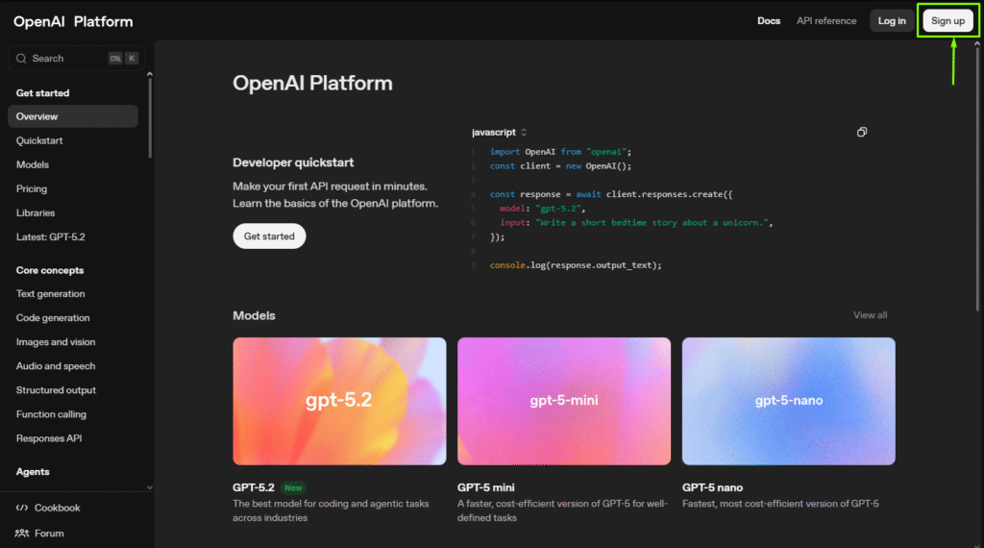Screen dimensions: 984x548
Task: Copy code with the copy icon
Action: pos(862,132)
